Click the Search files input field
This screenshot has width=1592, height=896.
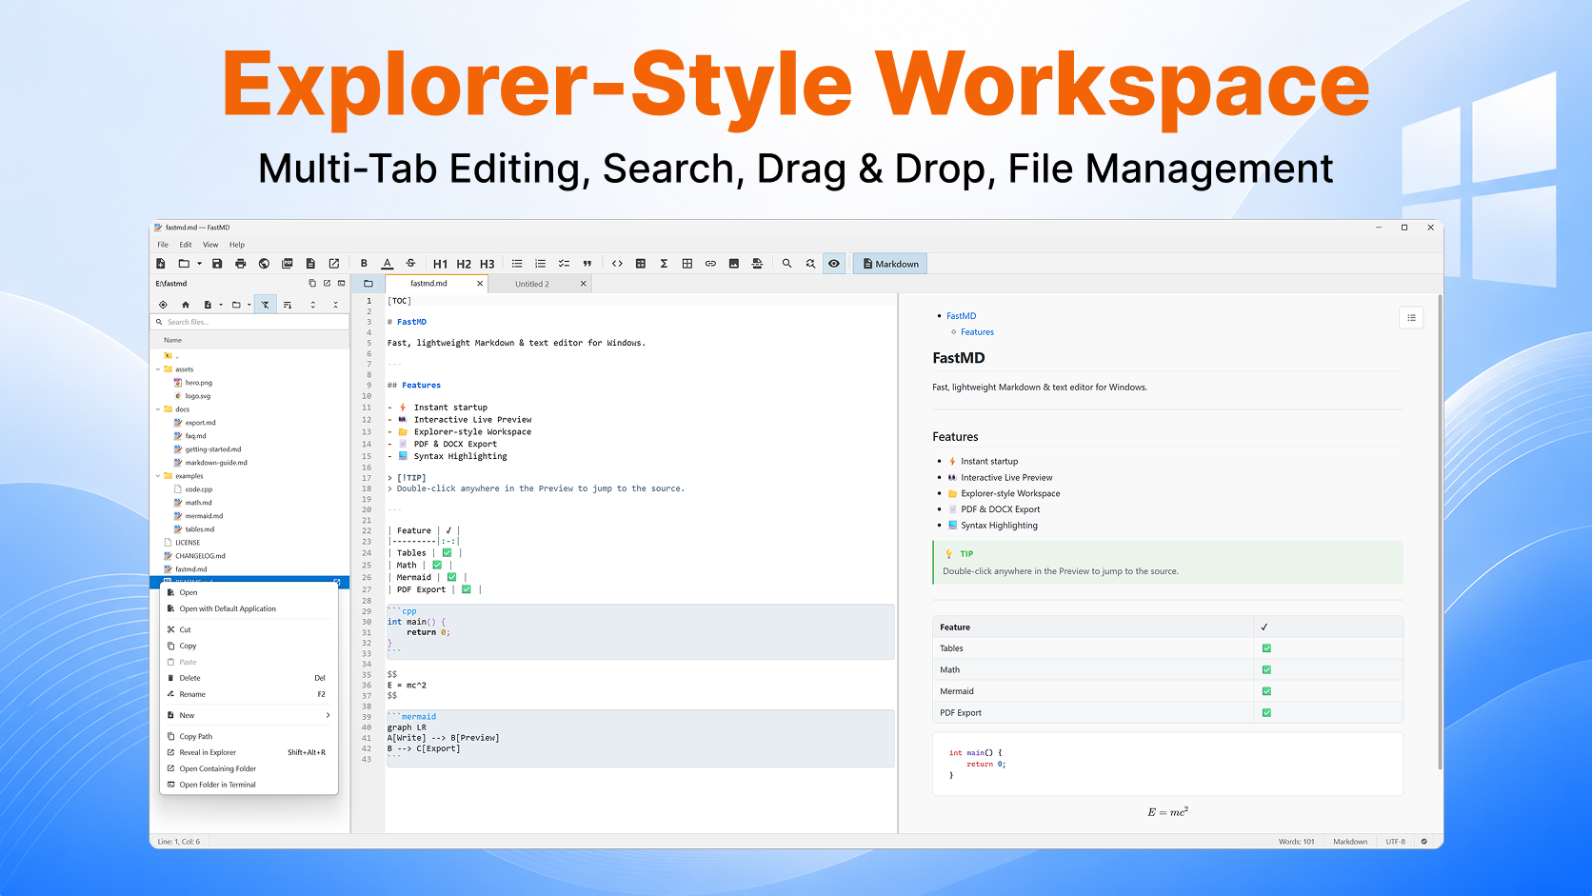(x=250, y=322)
